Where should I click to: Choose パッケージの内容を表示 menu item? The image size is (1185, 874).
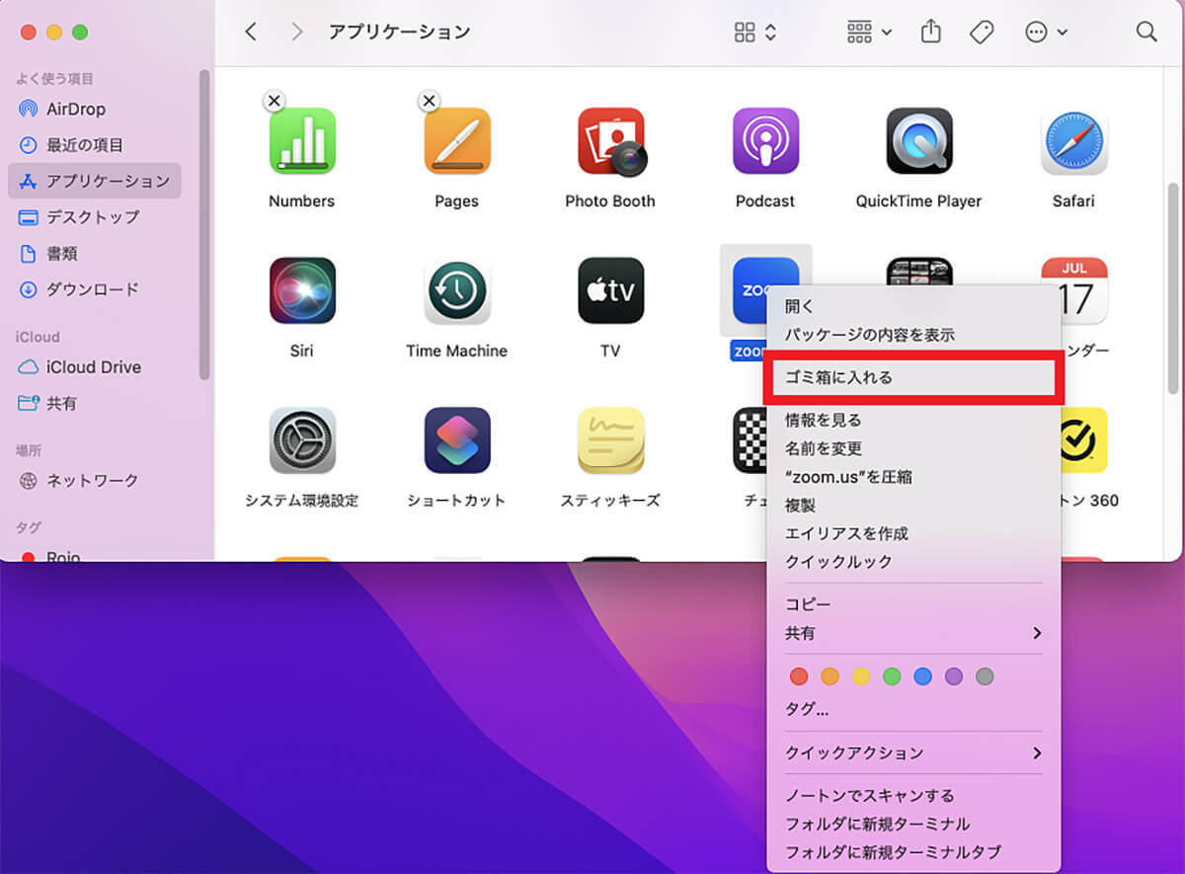(913, 335)
